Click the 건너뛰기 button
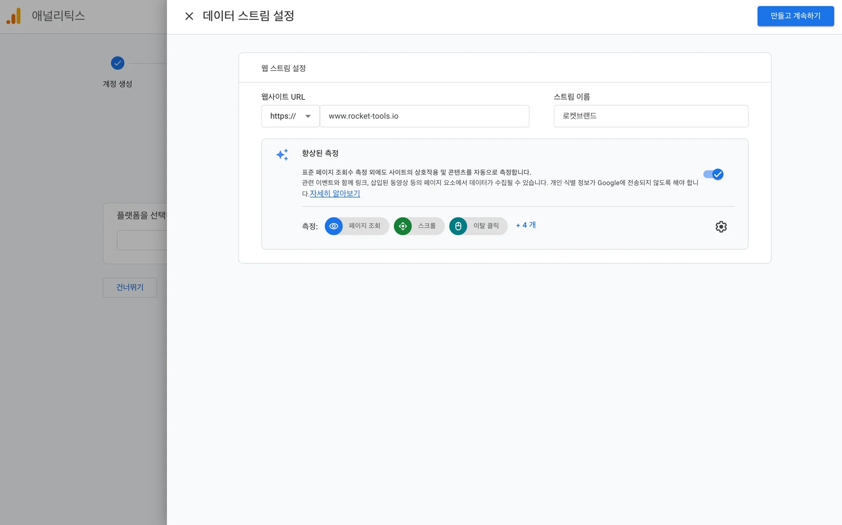This screenshot has height=525, width=842. pos(129,287)
